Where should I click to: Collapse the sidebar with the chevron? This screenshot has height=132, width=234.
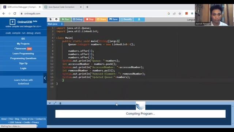[45, 78]
